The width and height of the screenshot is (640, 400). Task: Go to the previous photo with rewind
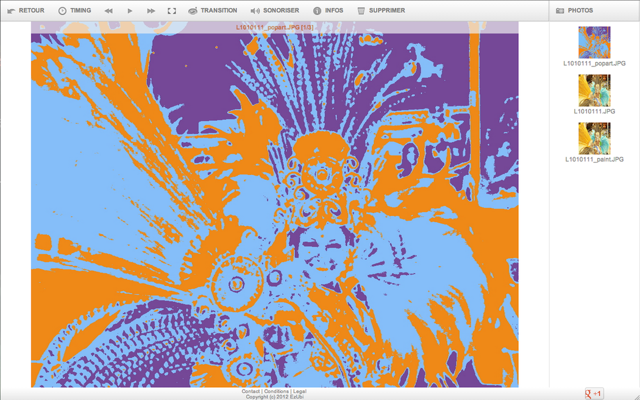(108, 11)
